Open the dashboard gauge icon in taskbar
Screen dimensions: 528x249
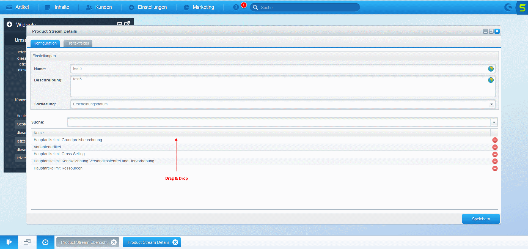[45, 242]
